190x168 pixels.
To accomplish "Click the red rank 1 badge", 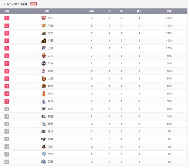I will pyautogui.click(x=7, y=18).
